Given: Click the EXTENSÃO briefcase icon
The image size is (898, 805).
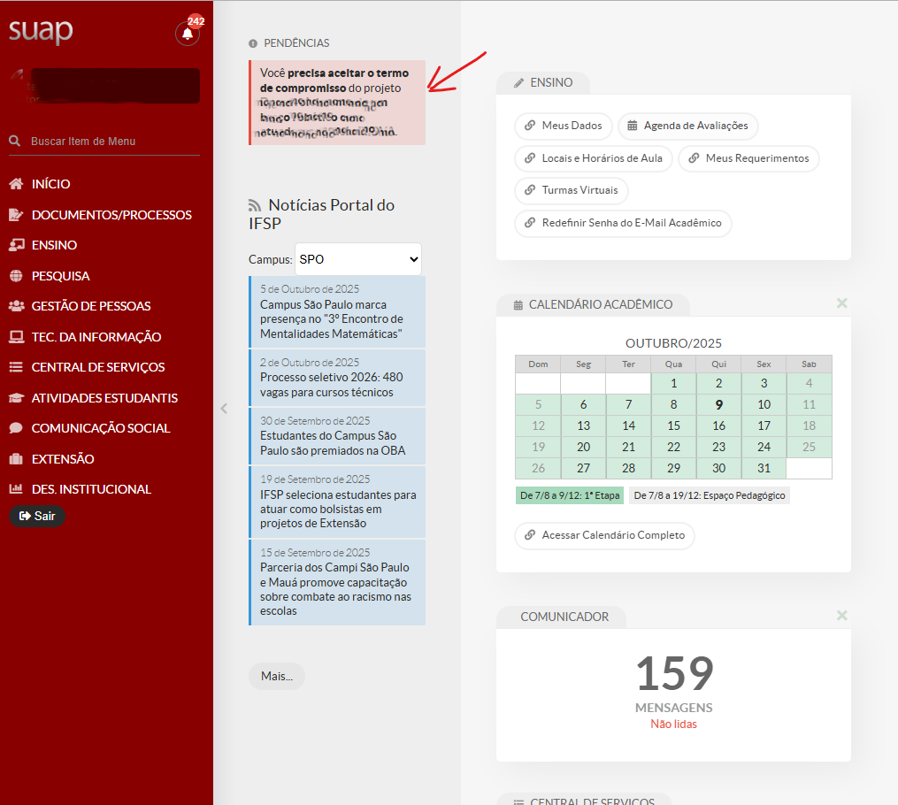Looking at the screenshot, I should (16, 459).
